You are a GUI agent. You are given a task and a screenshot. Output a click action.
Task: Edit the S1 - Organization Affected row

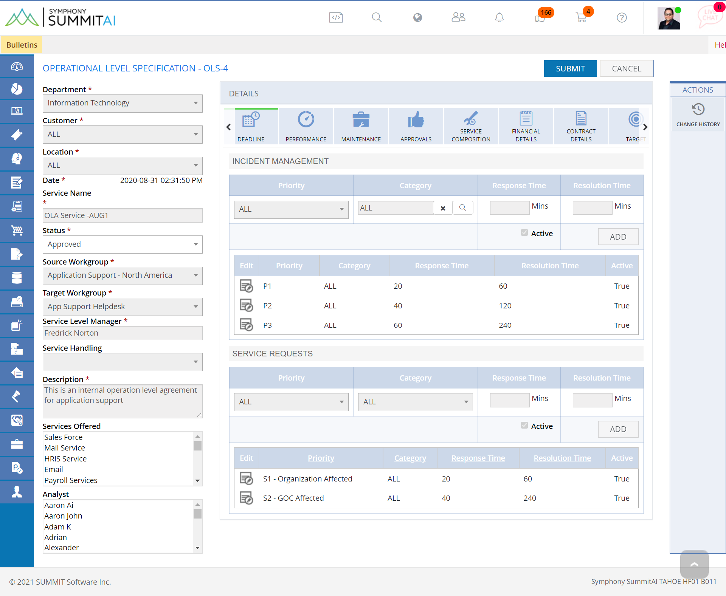[247, 478]
